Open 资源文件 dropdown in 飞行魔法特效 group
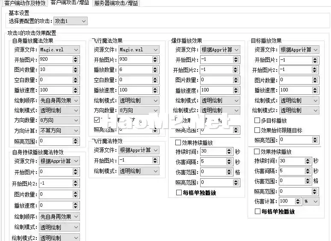The width and height of the screenshot is (331, 241). pyautogui.click(x=139, y=150)
